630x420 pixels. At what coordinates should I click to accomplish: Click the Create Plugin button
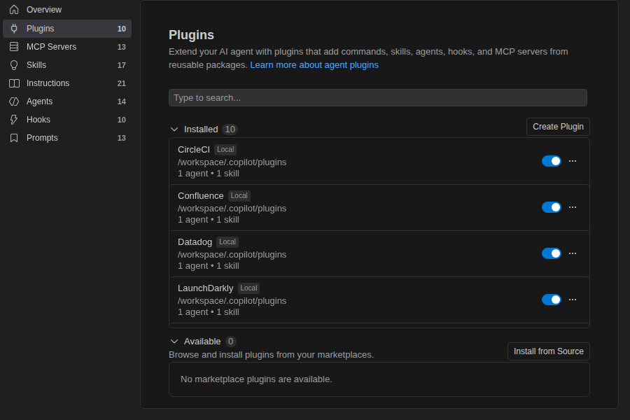tap(558, 127)
